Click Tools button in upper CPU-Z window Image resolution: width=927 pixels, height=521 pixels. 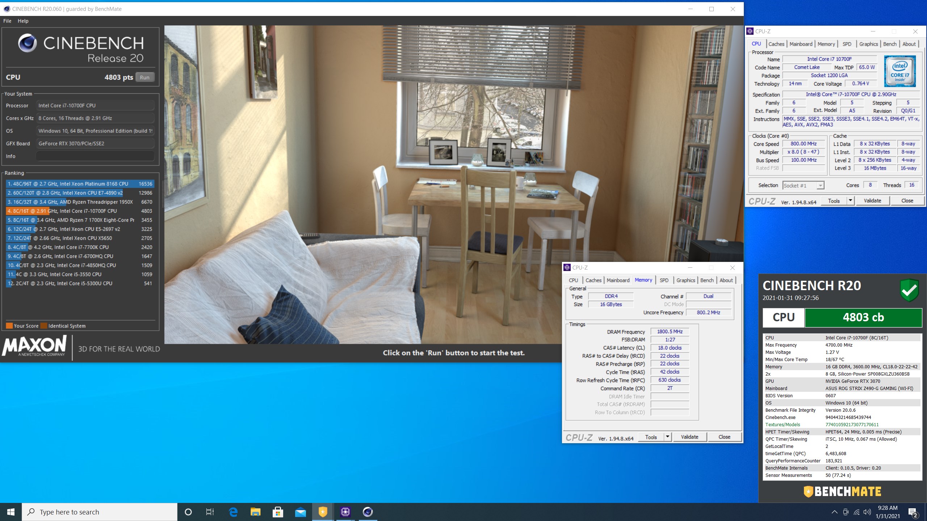point(834,201)
